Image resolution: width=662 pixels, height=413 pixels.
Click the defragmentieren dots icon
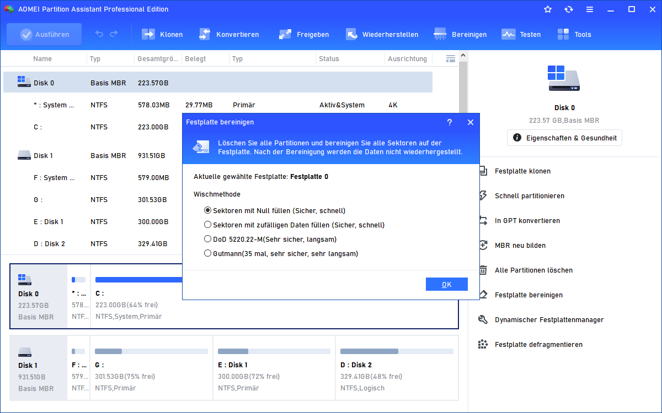[x=483, y=345]
